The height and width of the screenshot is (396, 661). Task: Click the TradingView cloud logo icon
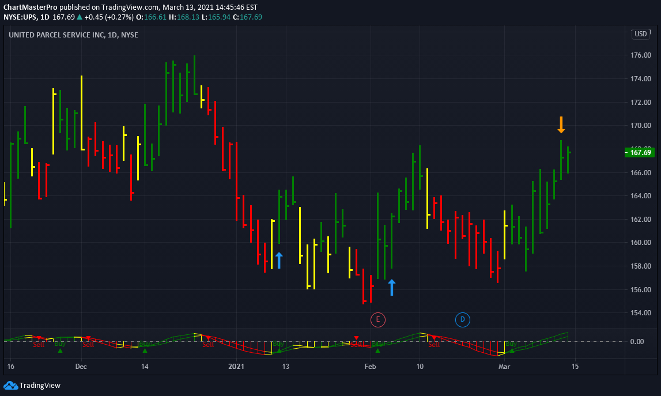[10, 385]
